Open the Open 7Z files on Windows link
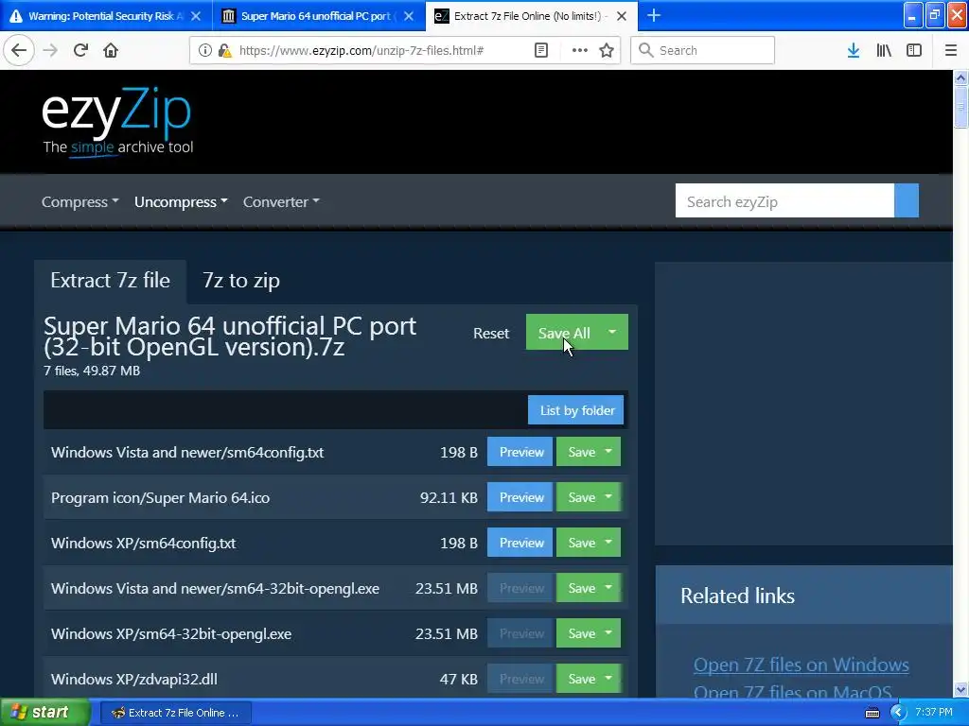Viewport: 969px width, 726px height. (x=801, y=665)
